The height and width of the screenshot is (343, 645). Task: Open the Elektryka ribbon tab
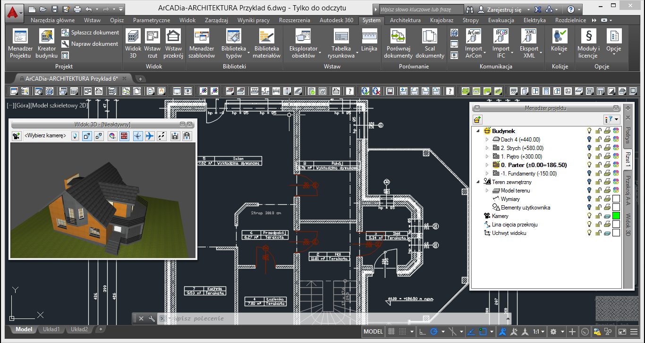point(535,20)
